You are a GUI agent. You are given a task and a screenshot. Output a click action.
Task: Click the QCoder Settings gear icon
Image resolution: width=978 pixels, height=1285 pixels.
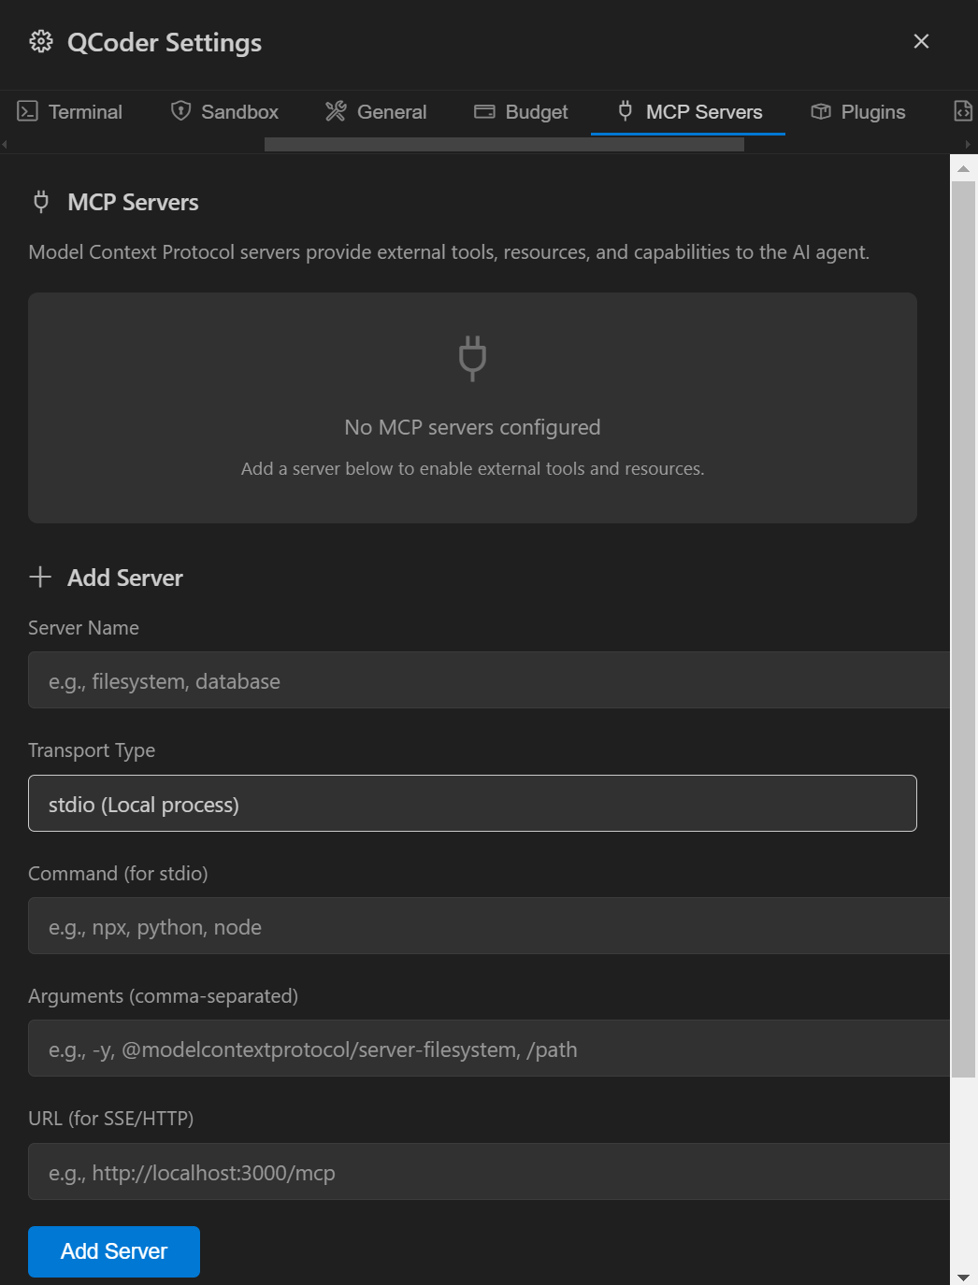[x=41, y=42]
